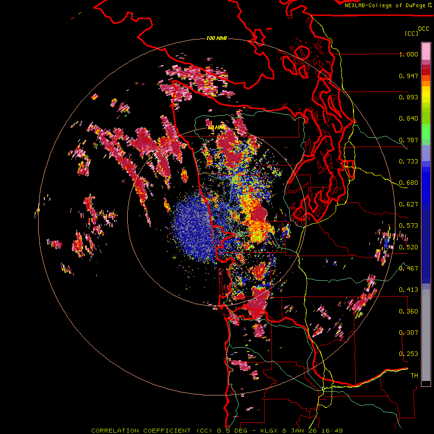Click the 0.947 value on color scale

pos(408,76)
